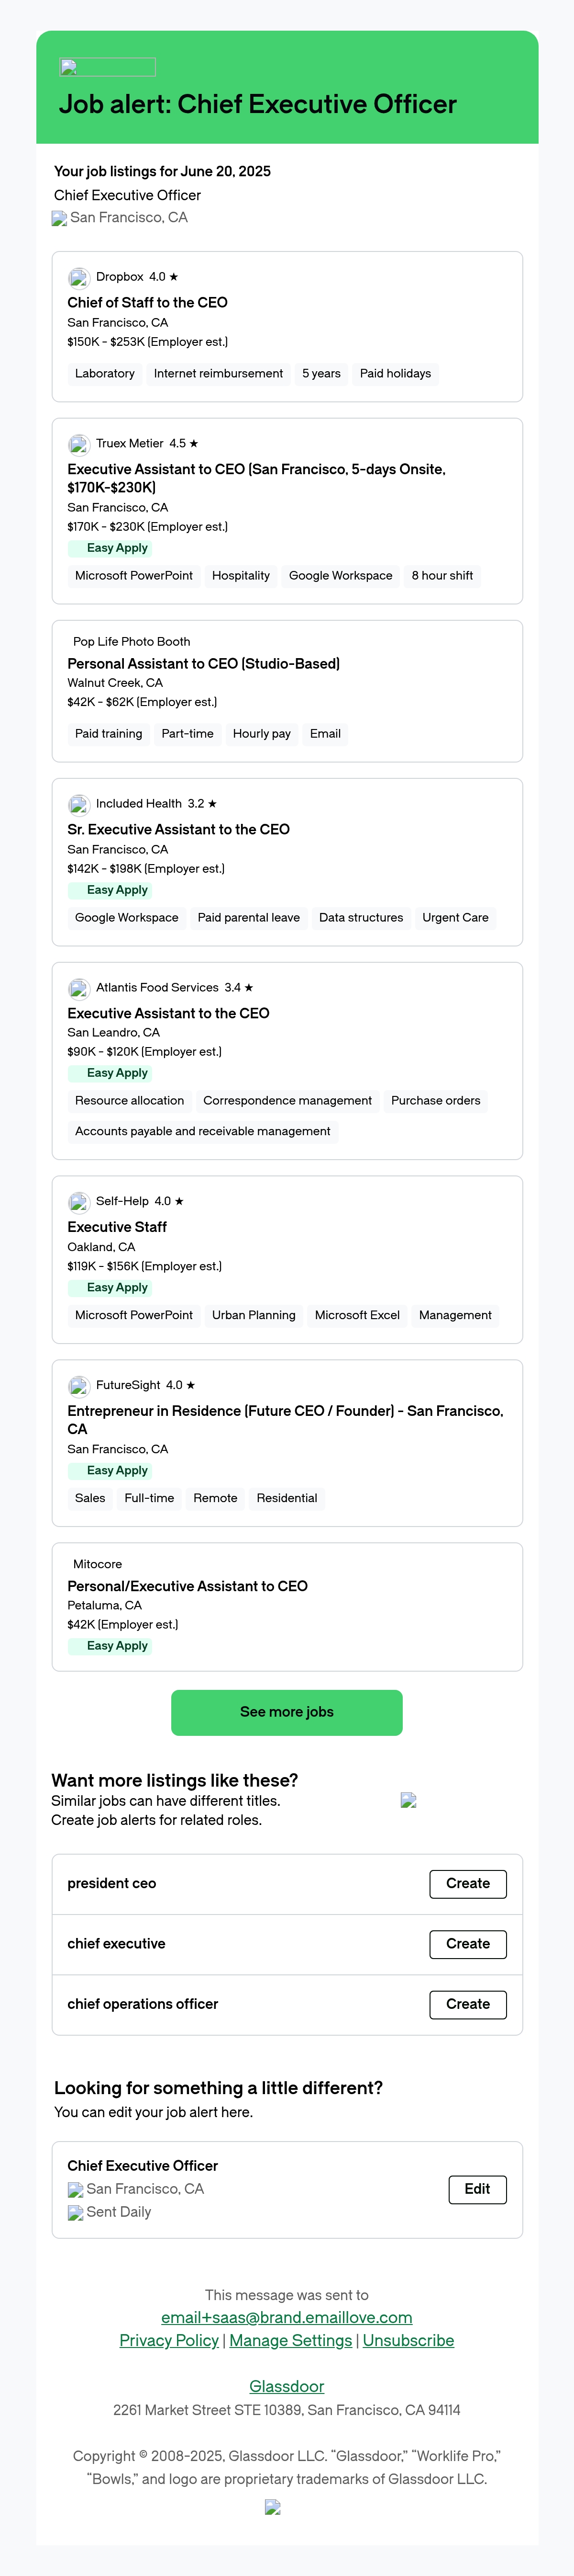Click the Paid parental leave tag
Viewport: 574px width, 2576px height.
(249, 918)
